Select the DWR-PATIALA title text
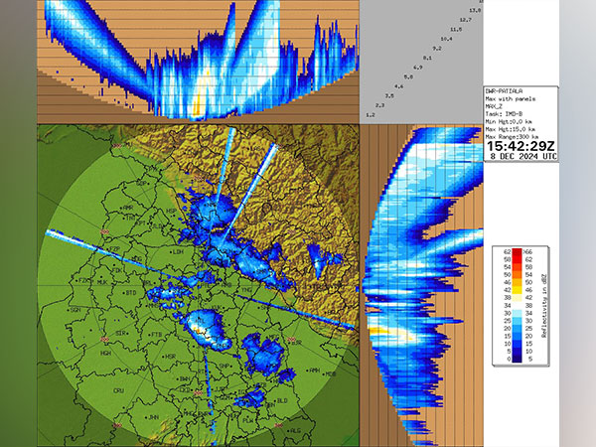The image size is (596, 447). pos(507,91)
